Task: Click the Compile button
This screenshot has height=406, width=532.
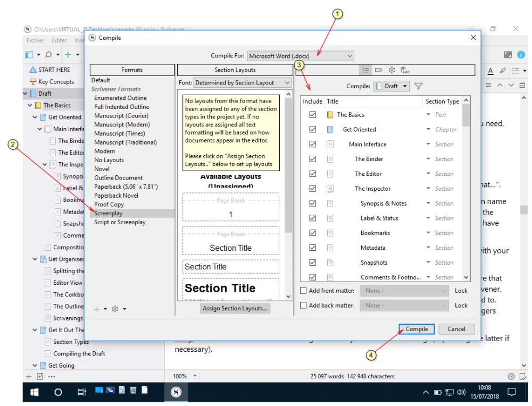Action: [x=417, y=329]
